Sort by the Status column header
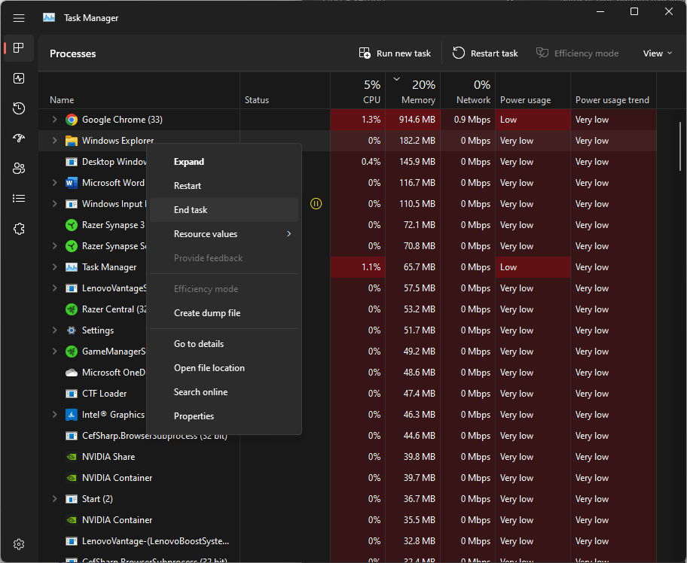The width and height of the screenshot is (687, 563). point(285,90)
